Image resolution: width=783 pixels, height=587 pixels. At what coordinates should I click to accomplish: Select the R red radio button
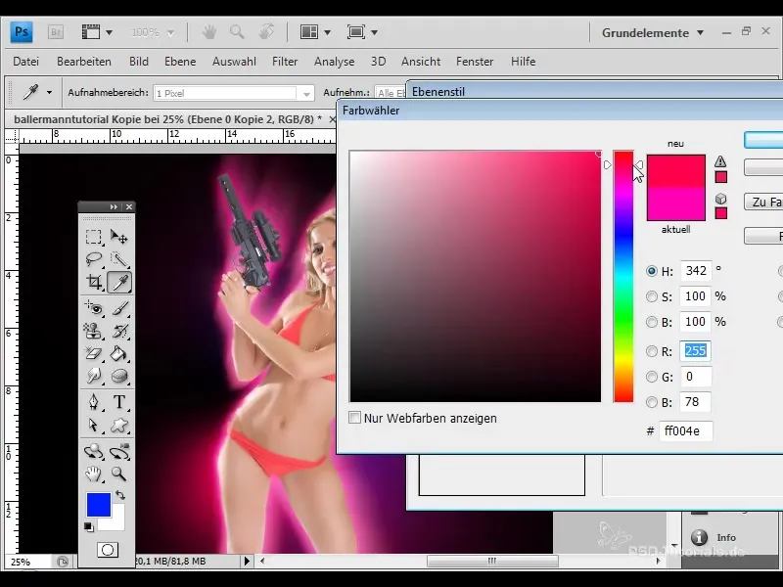652,351
